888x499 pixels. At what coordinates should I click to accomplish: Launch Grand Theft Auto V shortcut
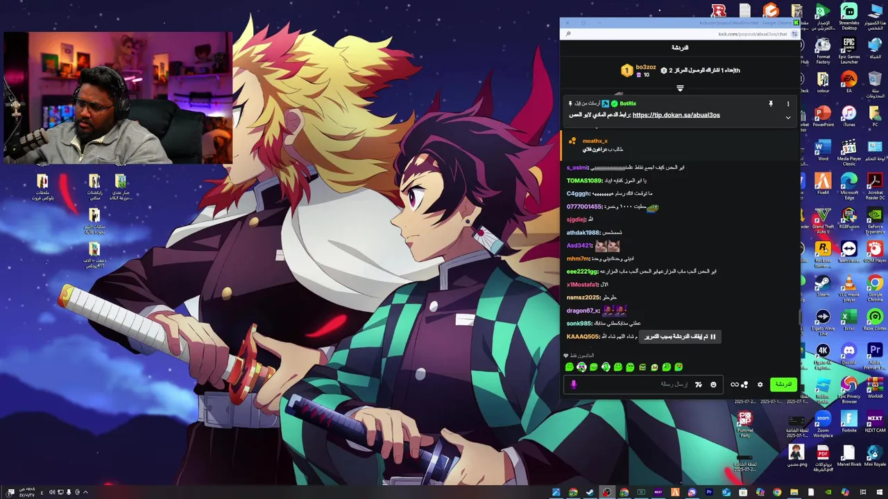point(823,220)
